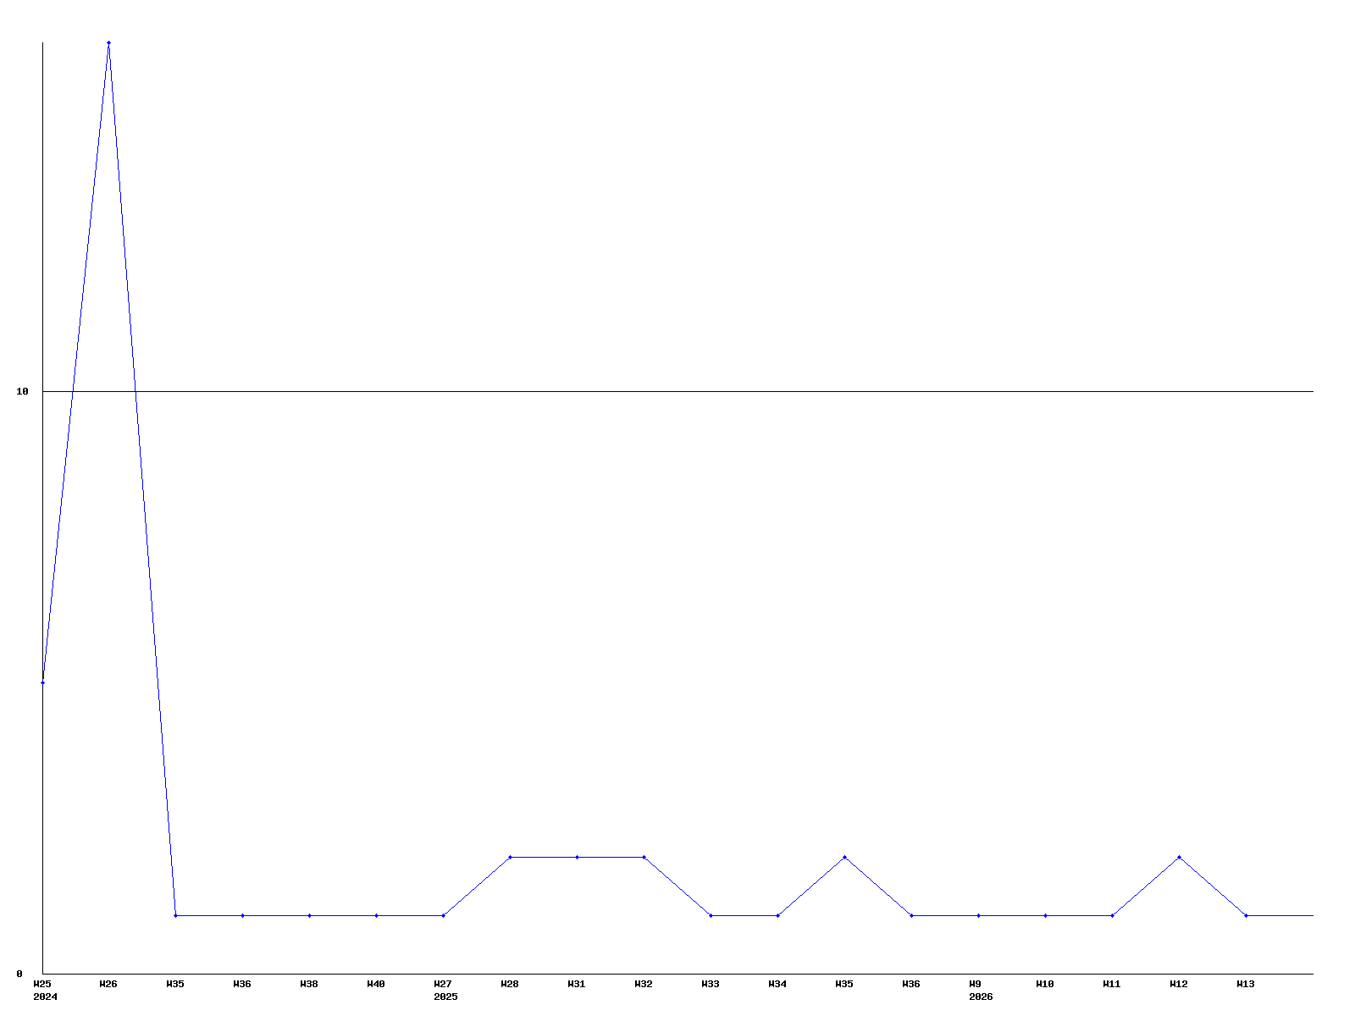This screenshot has height=1016, width=1355.
Task: Click the 10 label on y-axis
Action: [x=23, y=391]
